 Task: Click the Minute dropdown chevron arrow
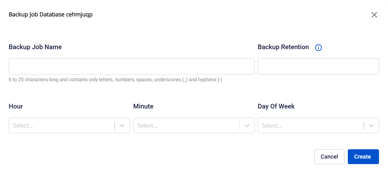(247, 125)
